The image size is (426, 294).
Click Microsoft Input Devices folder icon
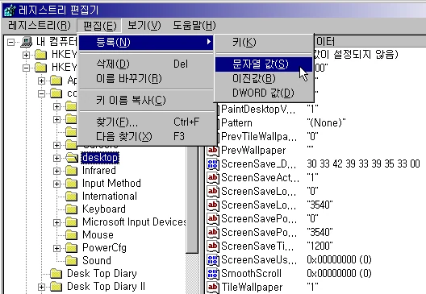pyautogui.click(x=72, y=222)
